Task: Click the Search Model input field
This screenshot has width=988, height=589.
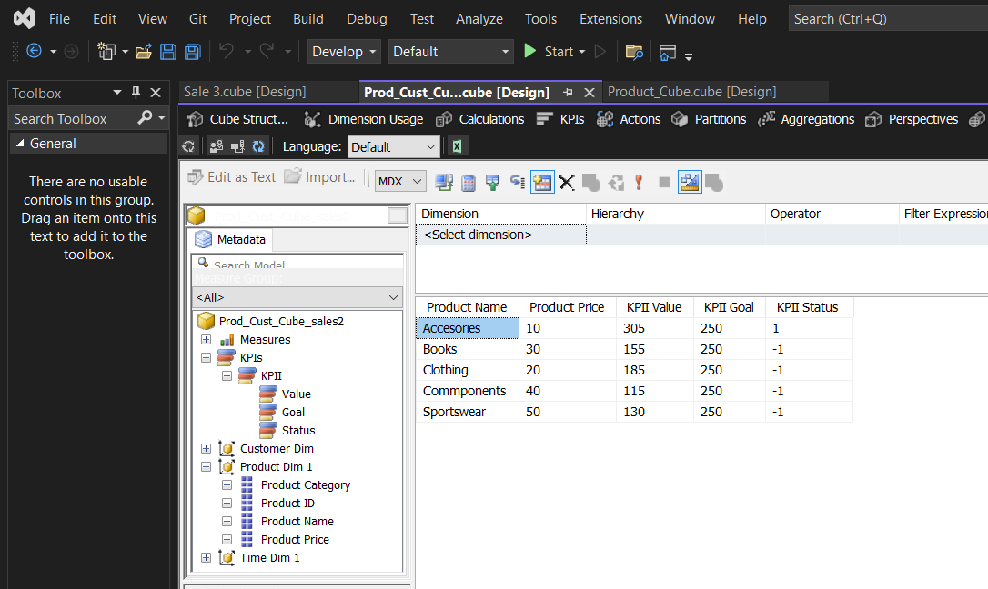Action: pos(297,262)
